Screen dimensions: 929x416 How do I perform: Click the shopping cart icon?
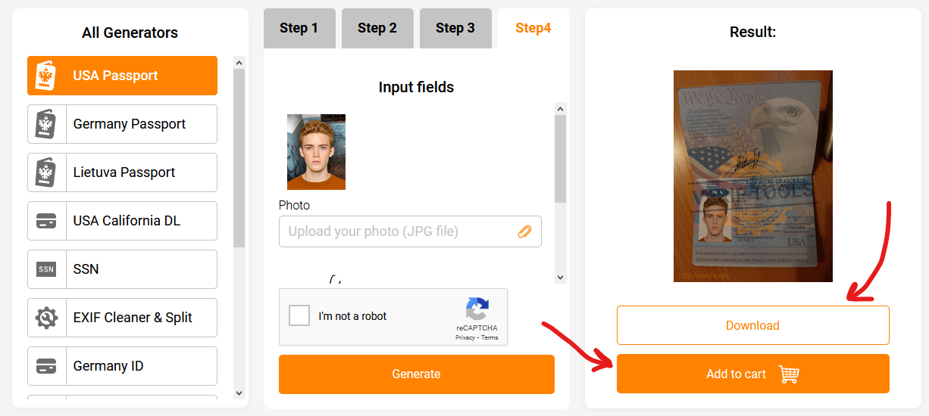(x=789, y=374)
